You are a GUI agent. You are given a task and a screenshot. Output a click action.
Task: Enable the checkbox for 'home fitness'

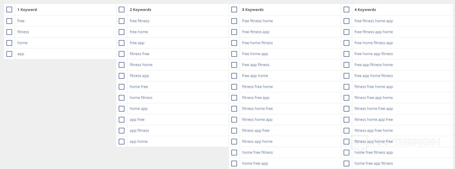pos(122,98)
